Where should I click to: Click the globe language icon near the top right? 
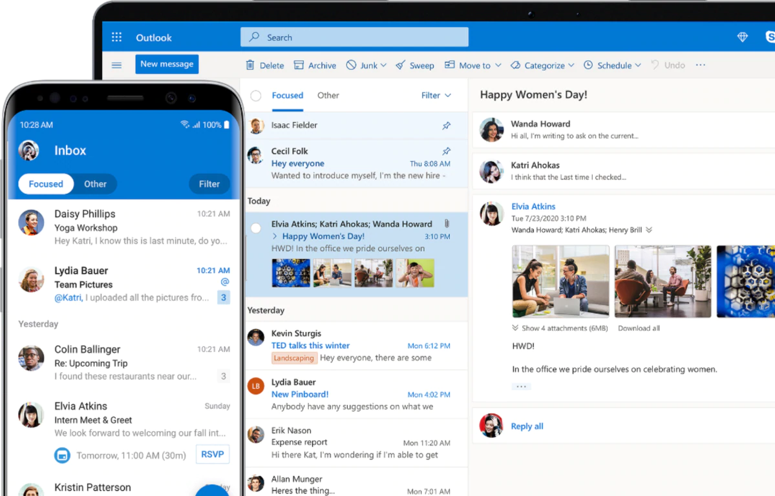742,37
